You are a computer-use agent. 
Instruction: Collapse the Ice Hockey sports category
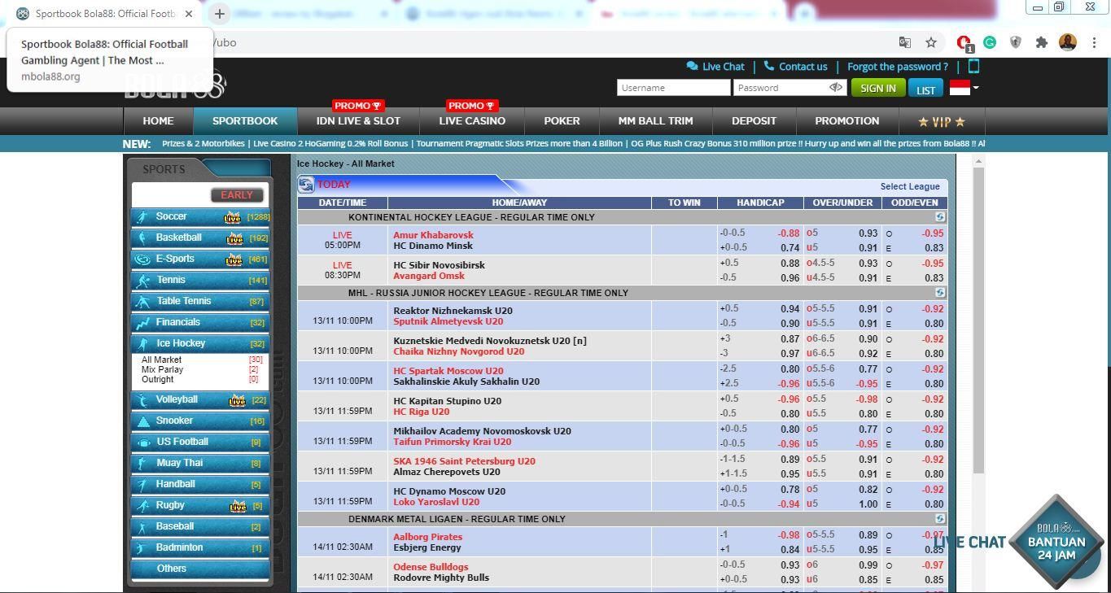coord(200,343)
